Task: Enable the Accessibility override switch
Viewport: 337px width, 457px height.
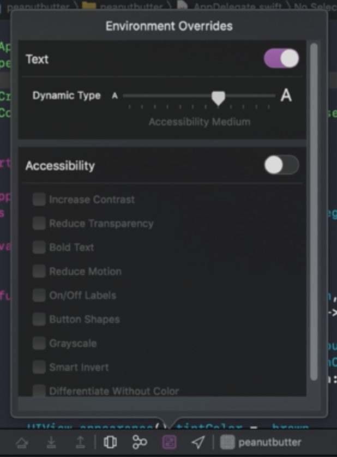Action: [x=281, y=165]
